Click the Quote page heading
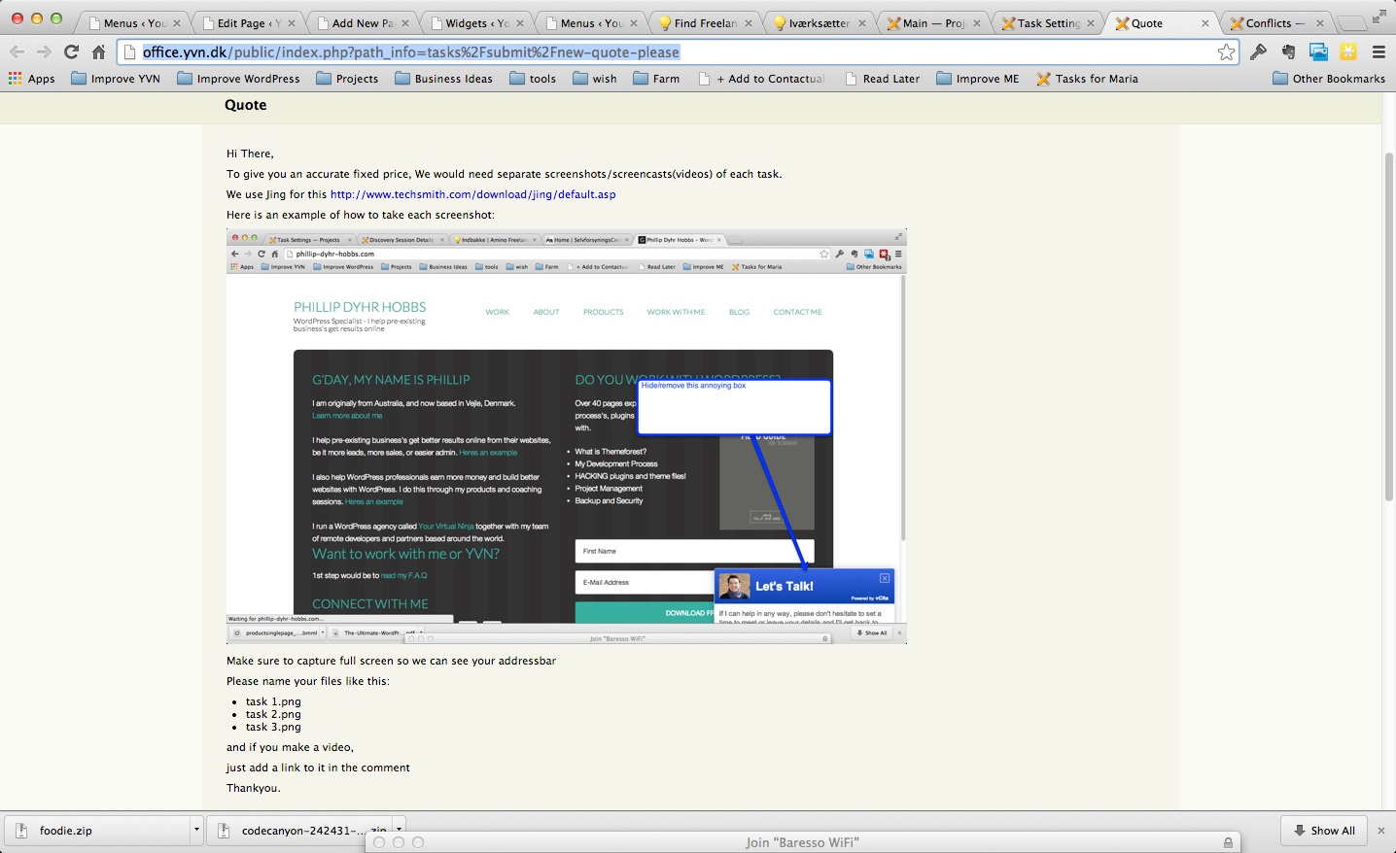The width and height of the screenshot is (1396, 853). [x=245, y=105]
